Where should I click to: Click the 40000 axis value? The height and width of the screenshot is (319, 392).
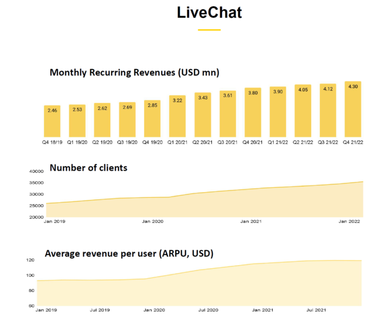(x=36, y=172)
